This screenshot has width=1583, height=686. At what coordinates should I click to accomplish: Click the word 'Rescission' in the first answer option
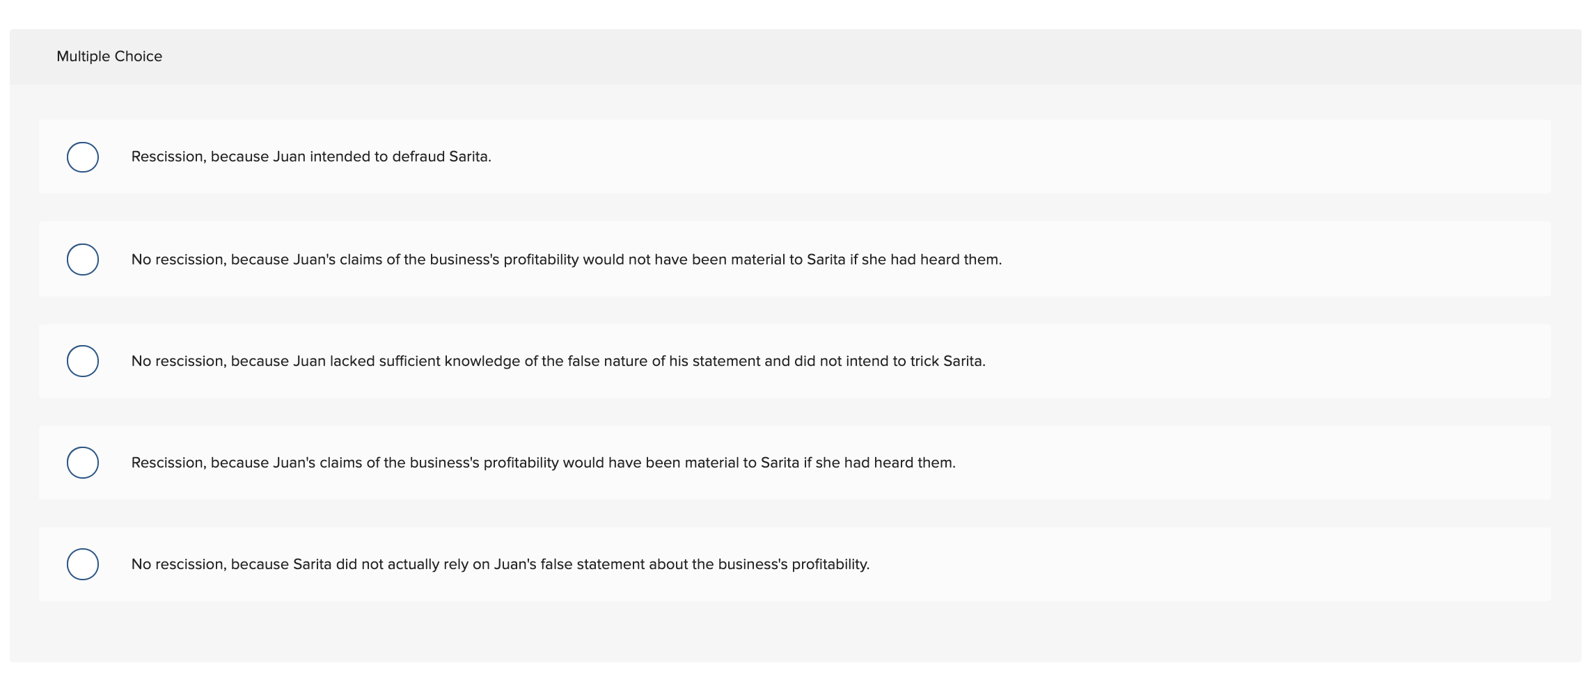167,157
